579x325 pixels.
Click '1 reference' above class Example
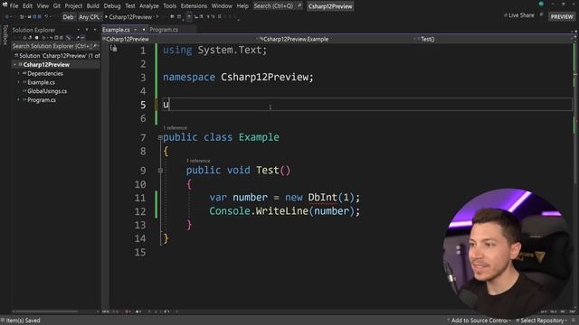pyautogui.click(x=175, y=128)
